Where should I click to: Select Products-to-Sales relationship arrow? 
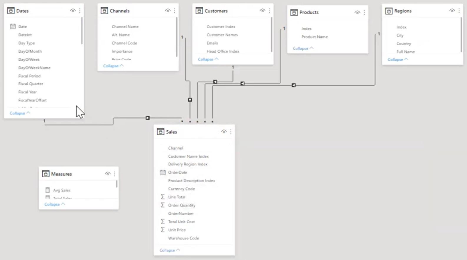(x=242, y=84)
